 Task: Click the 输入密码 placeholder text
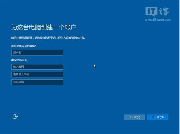18,67
